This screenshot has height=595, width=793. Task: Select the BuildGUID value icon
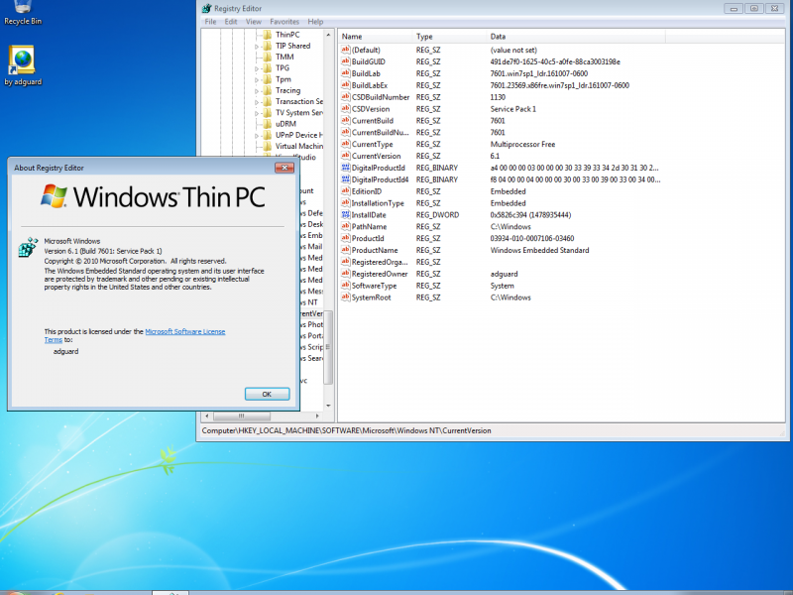pyautogui.click(x=345, y=61)
